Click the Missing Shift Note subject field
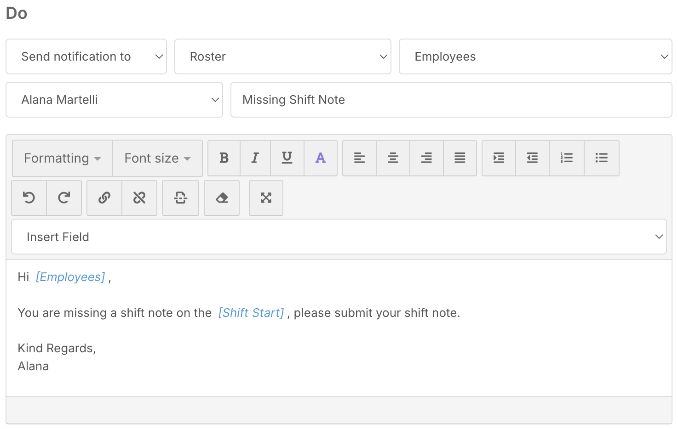678x429 pixels. coord(451,100)
